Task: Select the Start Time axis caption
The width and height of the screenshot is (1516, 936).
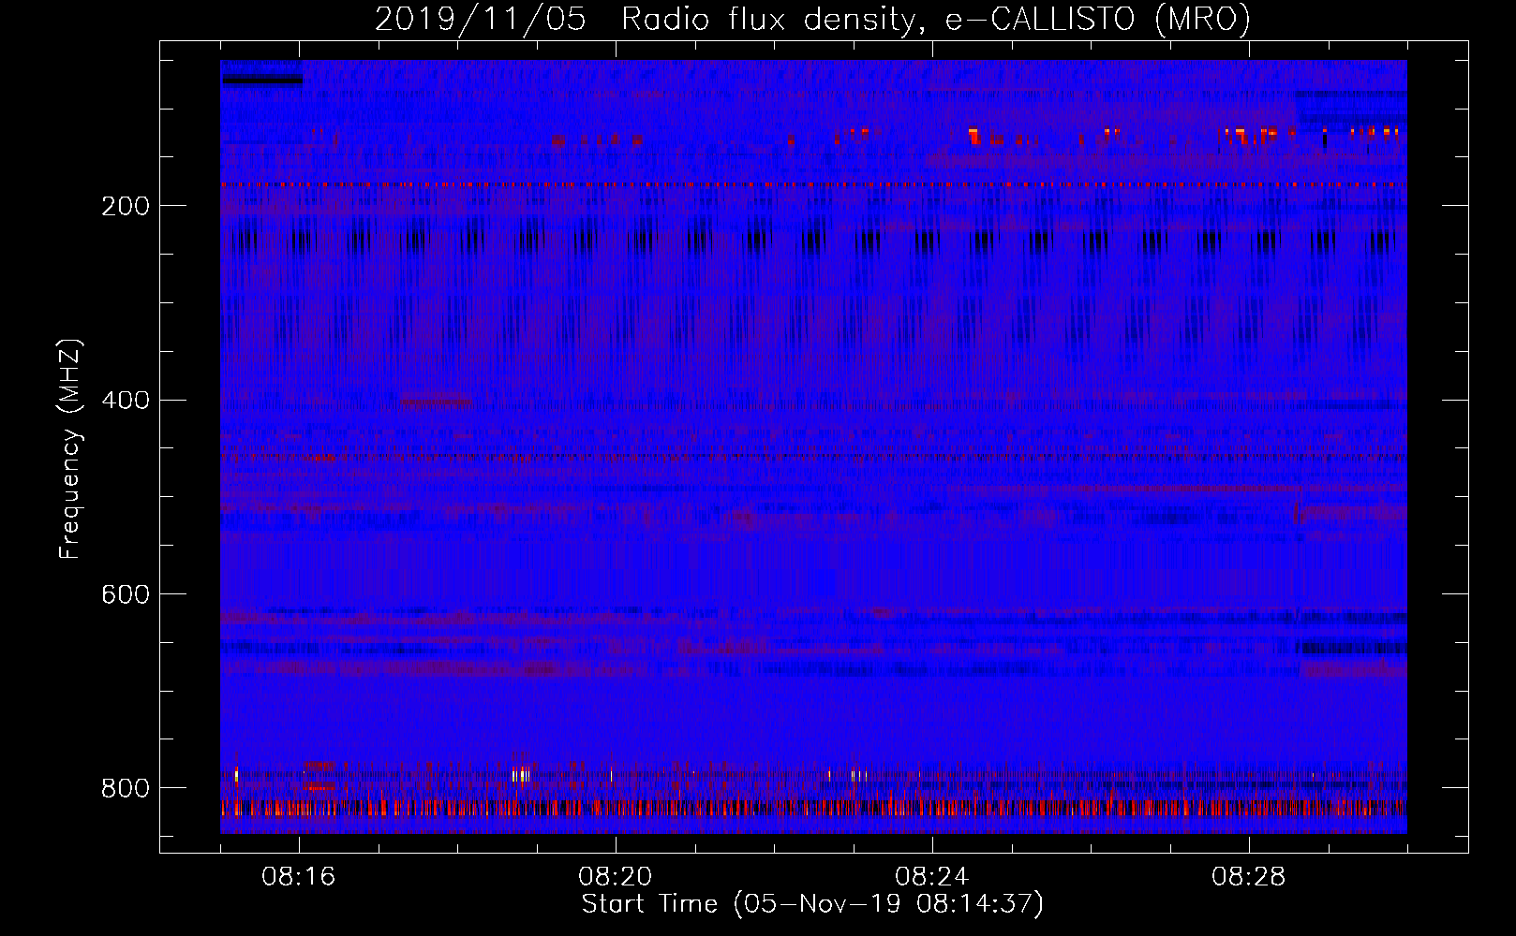Action: (812, 904)
